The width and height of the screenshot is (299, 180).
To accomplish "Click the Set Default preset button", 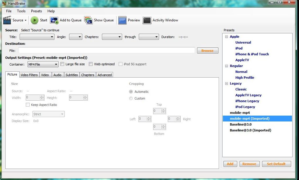I will coord(276,164).
